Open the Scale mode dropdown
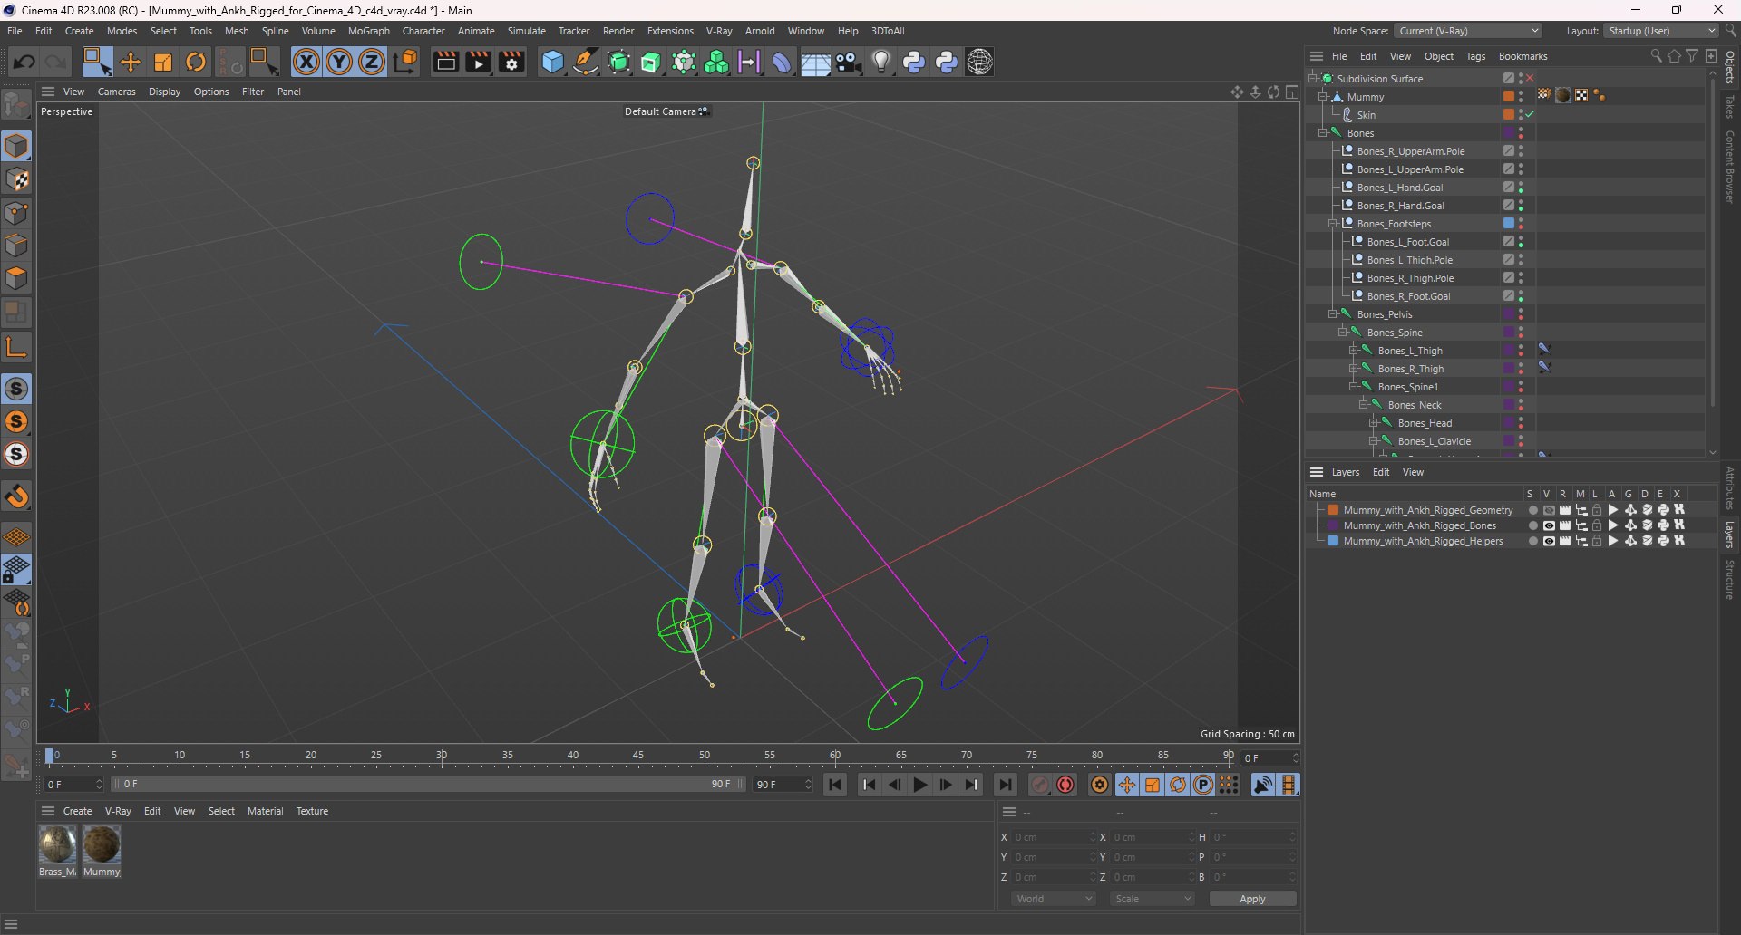Image resolution: width=1741 pixels, height=935 pixels. [1153, 899]
